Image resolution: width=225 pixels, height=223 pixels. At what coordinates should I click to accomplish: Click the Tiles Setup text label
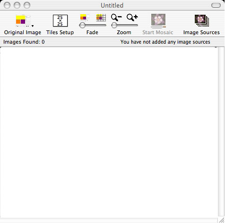tap(60, 32)
